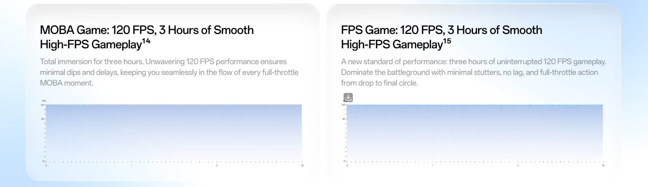Select the 3h end marker on FPS Game chart
Screen dimensions: 648x187
[603, 165]
